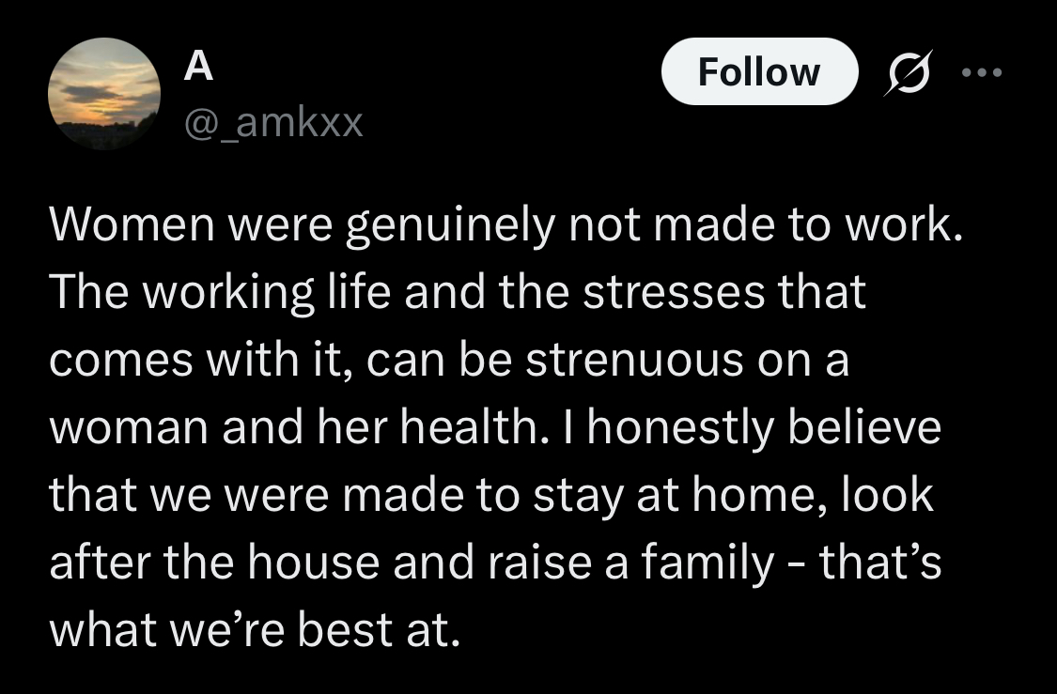Click 'The working life' in the post text
This screenshot has height=694, width=1057.
click(x=221, y=292)
